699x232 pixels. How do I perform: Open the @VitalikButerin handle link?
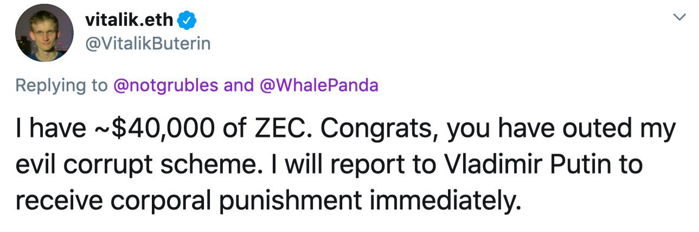coord(148,44)
